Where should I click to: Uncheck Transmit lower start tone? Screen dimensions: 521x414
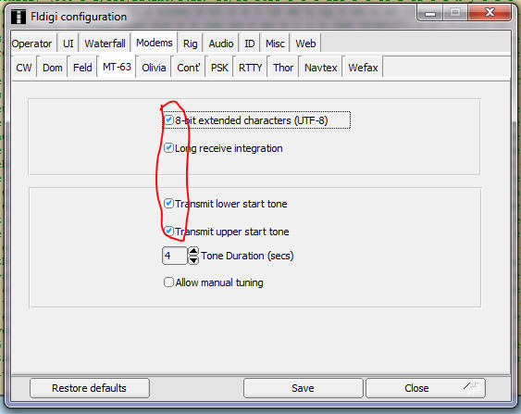coord(168,203)
